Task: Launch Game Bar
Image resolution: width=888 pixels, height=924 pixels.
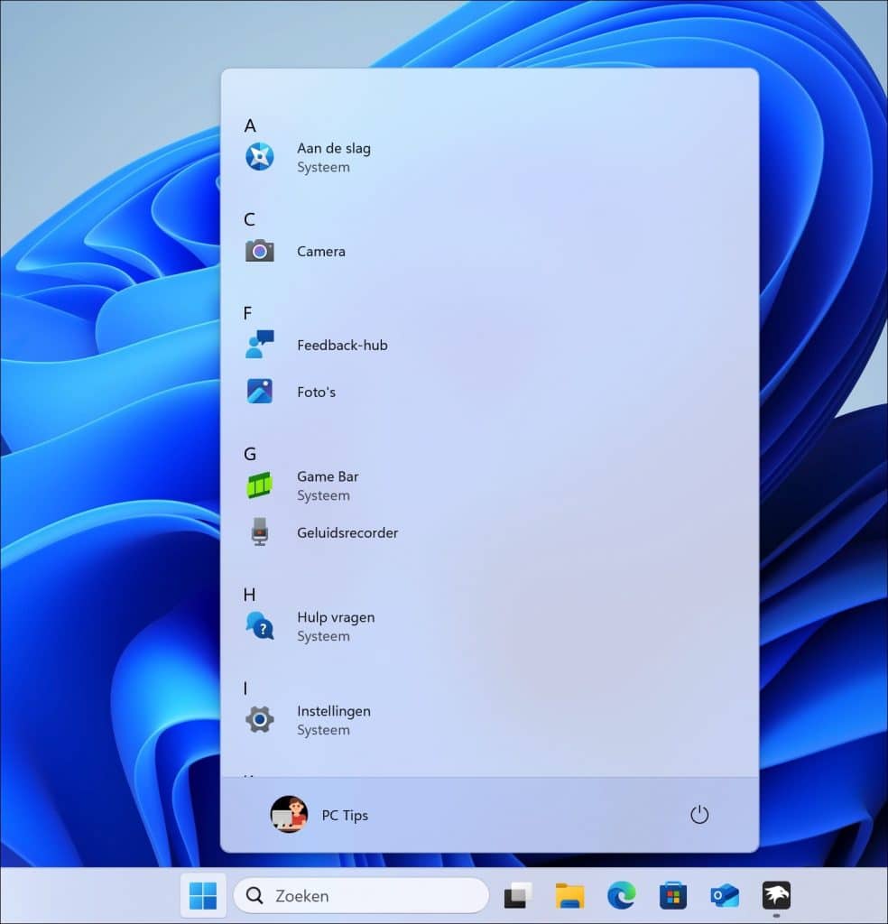Action: click(x=327, y=485)
